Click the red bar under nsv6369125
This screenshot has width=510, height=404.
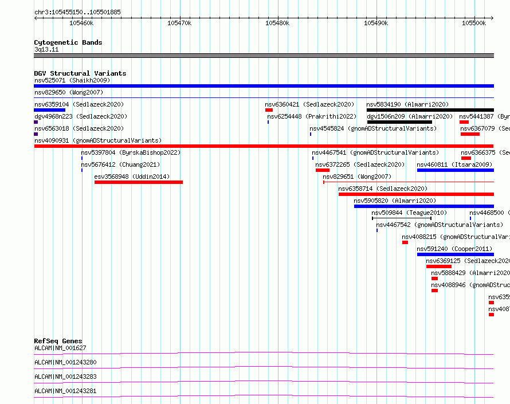(x=439, y=266)
